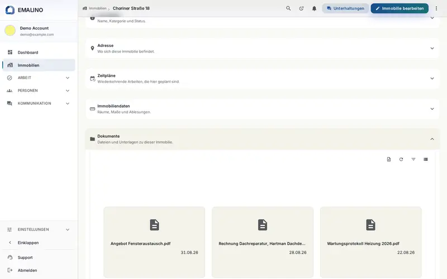447x279 pixels.
Task: Click the Immobiliendaten section title
Action: (113, 106)
